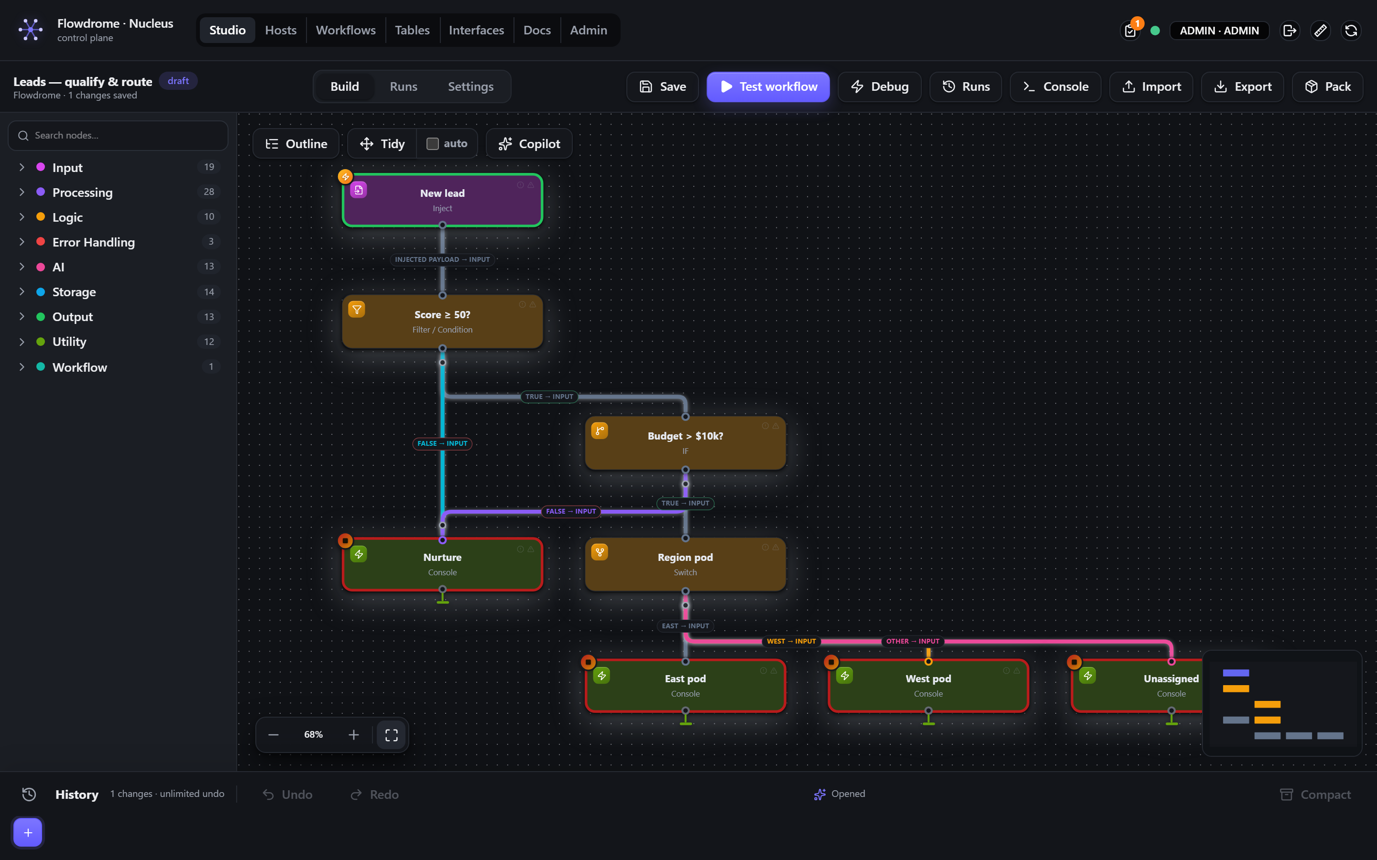Run Test workflow
The width and height of the screenshot is (1377, 860).
click(x=768, y=86)
